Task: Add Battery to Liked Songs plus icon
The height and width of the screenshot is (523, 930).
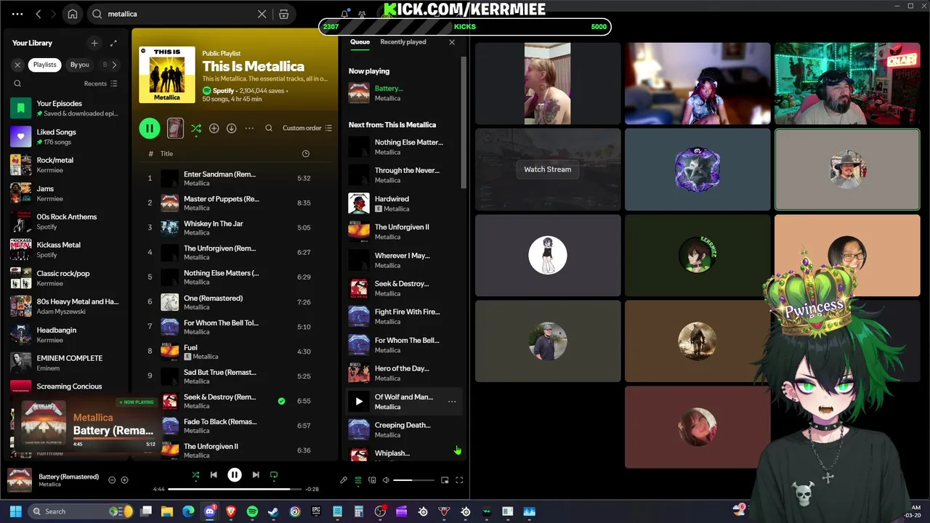Action: click(x=124, y=480)
